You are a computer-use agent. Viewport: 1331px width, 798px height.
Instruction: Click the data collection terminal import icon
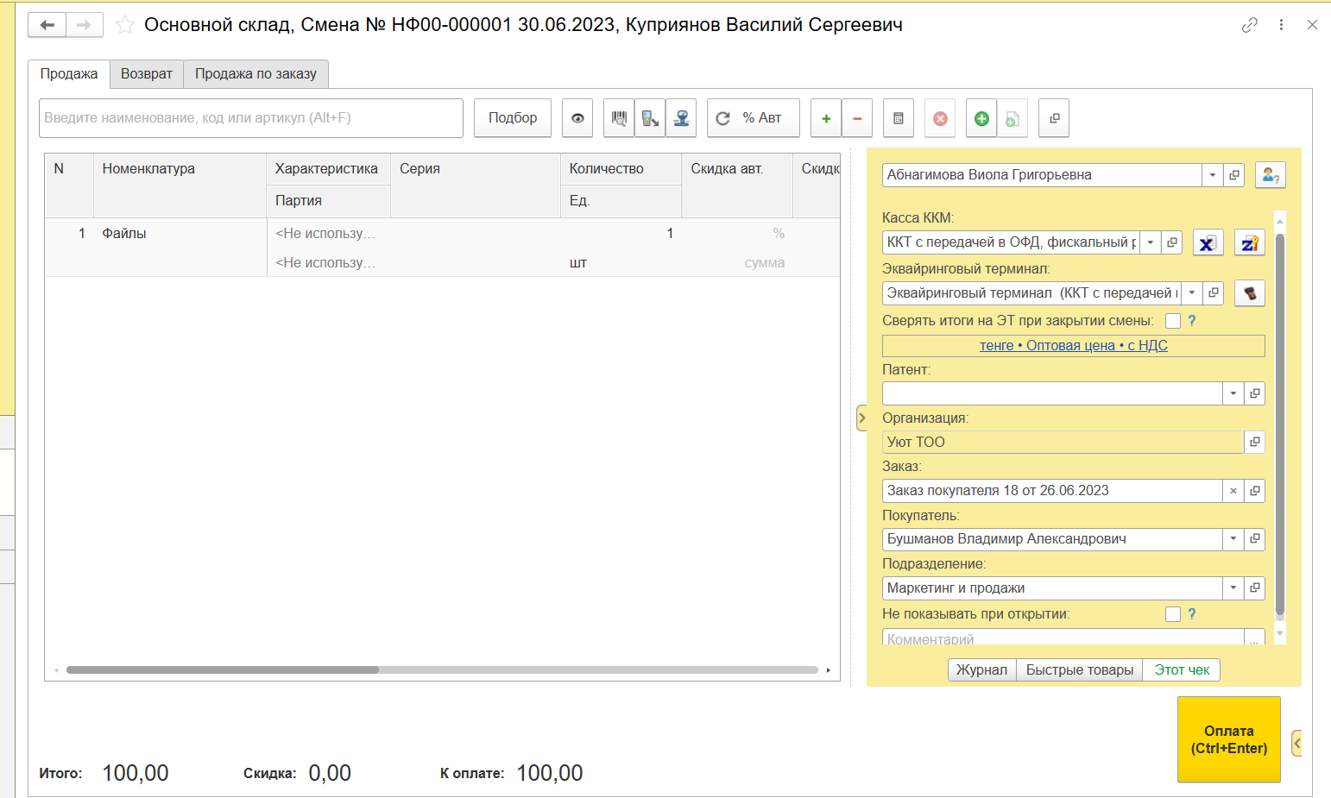click(x=650, y=118)
